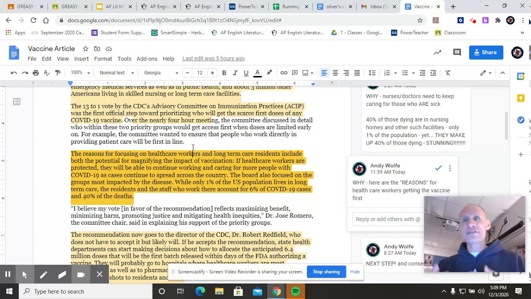
Task: Click the Windows Start button
Action: tap(9, 292)
